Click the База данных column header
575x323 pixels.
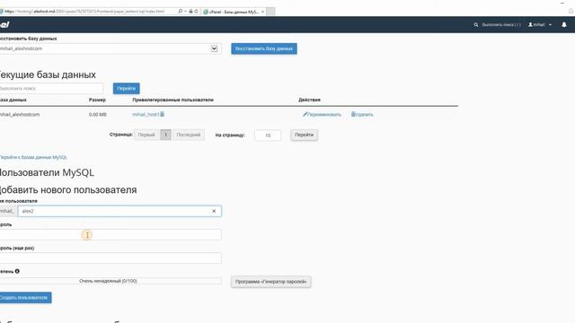pos(13,100)
